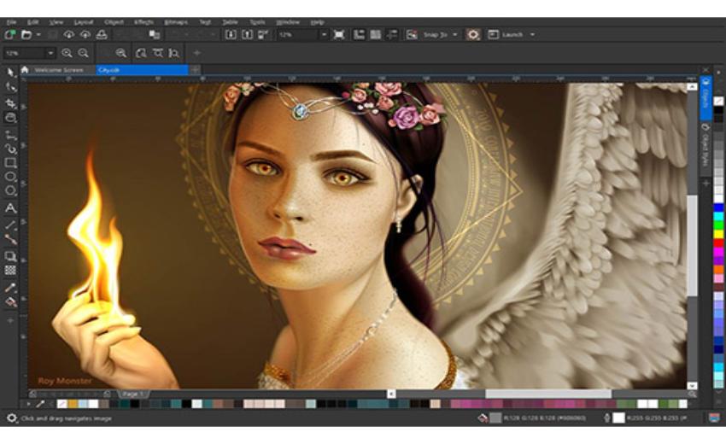Click the Zoom to Page icon
726x444 pixels.
pyautogui.click(x=141, y=53)
